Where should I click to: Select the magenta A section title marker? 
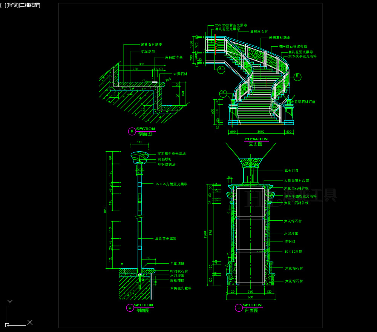coord(130,308)
